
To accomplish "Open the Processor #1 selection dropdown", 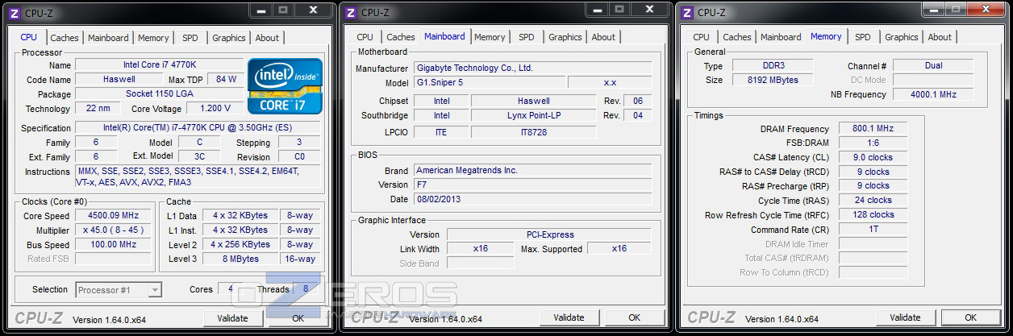I will pyautogui.click(x=119, y=289).
